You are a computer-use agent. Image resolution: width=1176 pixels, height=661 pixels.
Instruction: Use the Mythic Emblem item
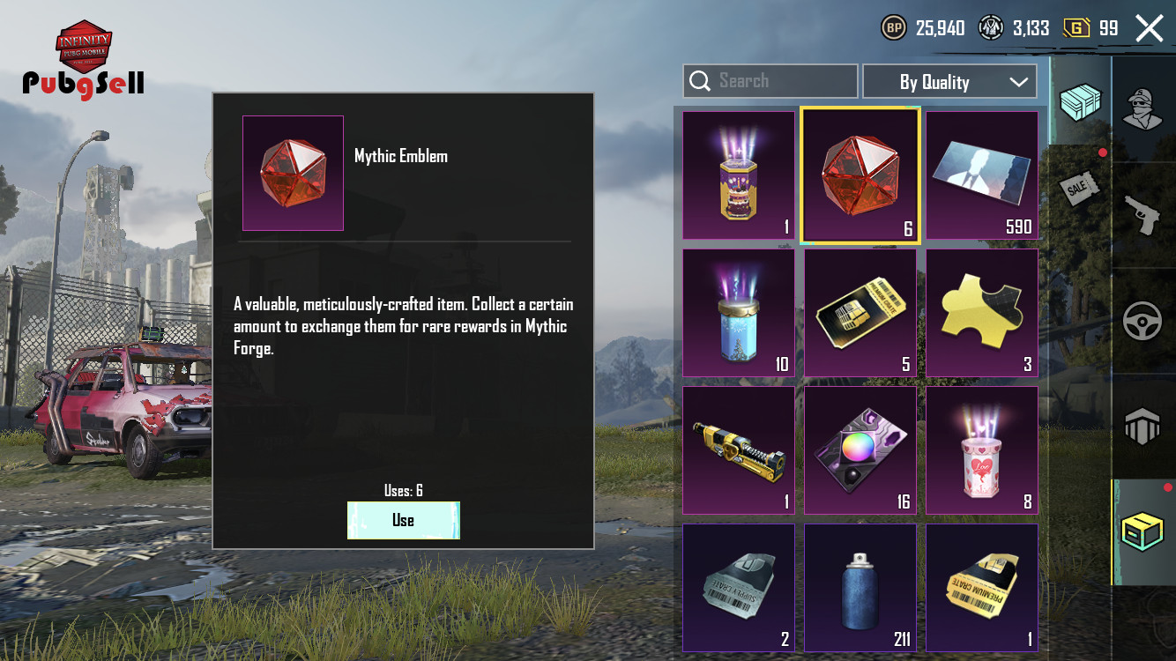tap(404, 520)
